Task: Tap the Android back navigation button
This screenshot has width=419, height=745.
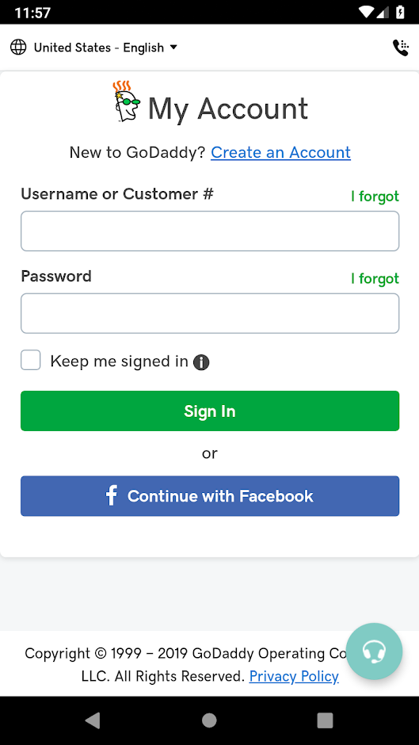Action: pos(93,720)
